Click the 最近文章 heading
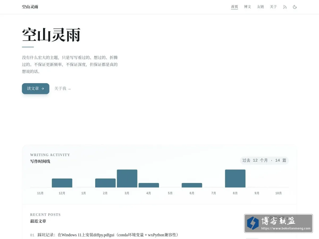The image size is (319, 239). 38,221
